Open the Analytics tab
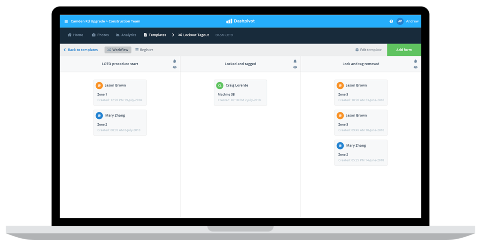The image size is (481, 240). (126, 35)
